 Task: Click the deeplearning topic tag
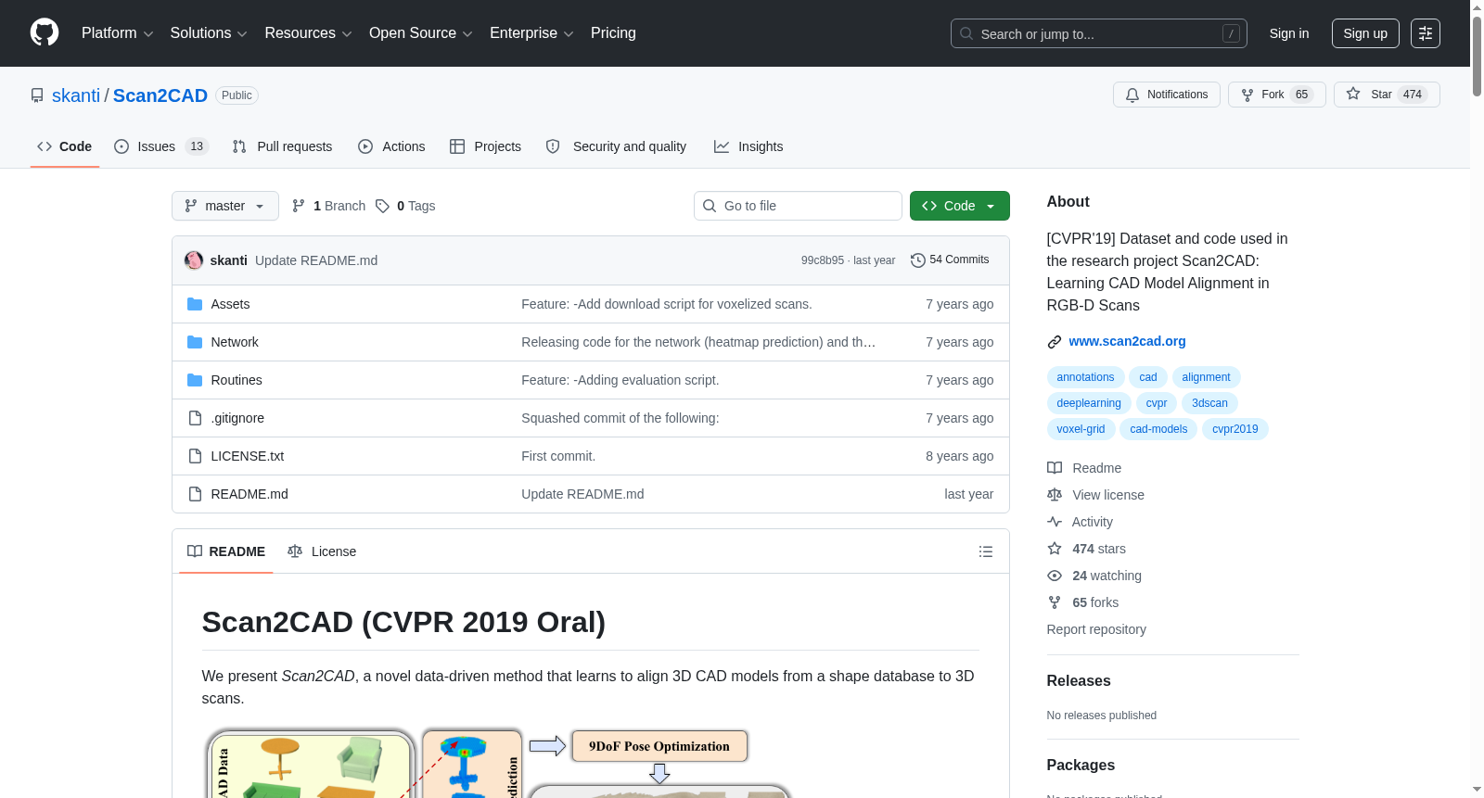click(1089, 403)
